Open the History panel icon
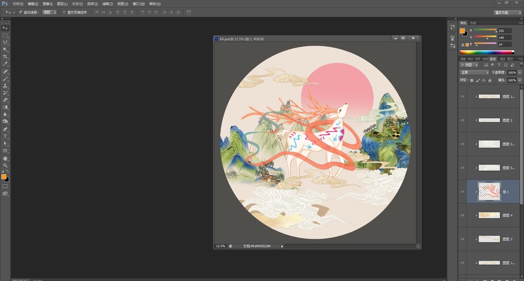The width and height of the screenshot is (524, 281). [452, 27]
